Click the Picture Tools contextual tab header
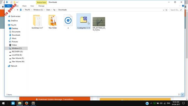188x106 pixels. 41,2
